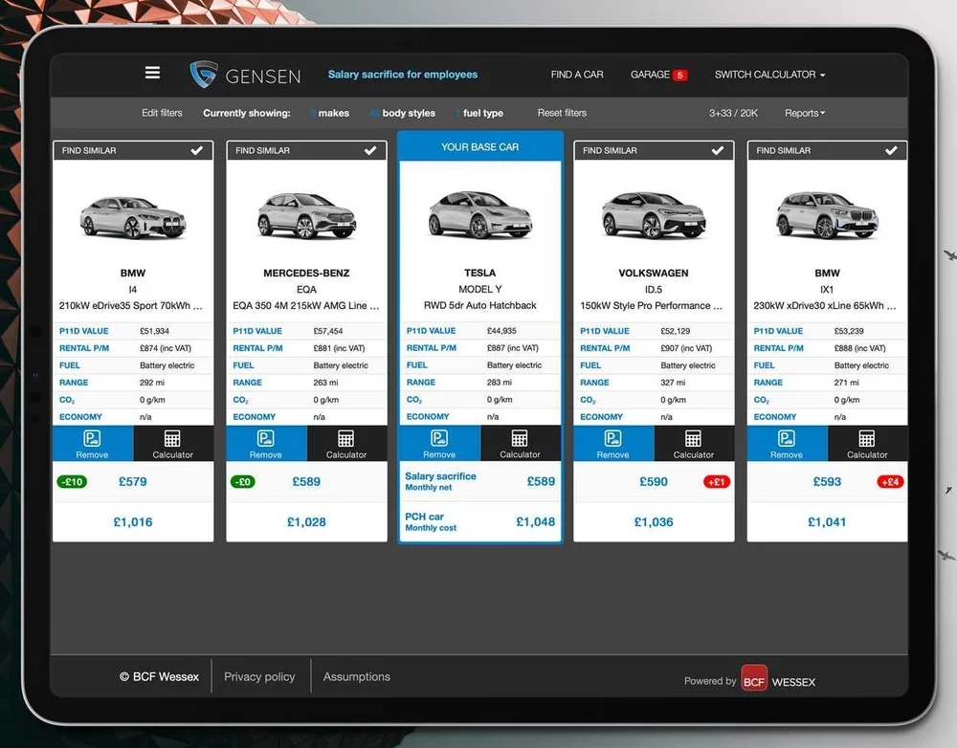Image resolution: width=957 pixels, height=748 pixels.
Task: Open the fuel type filter
Action: point(479,113)
